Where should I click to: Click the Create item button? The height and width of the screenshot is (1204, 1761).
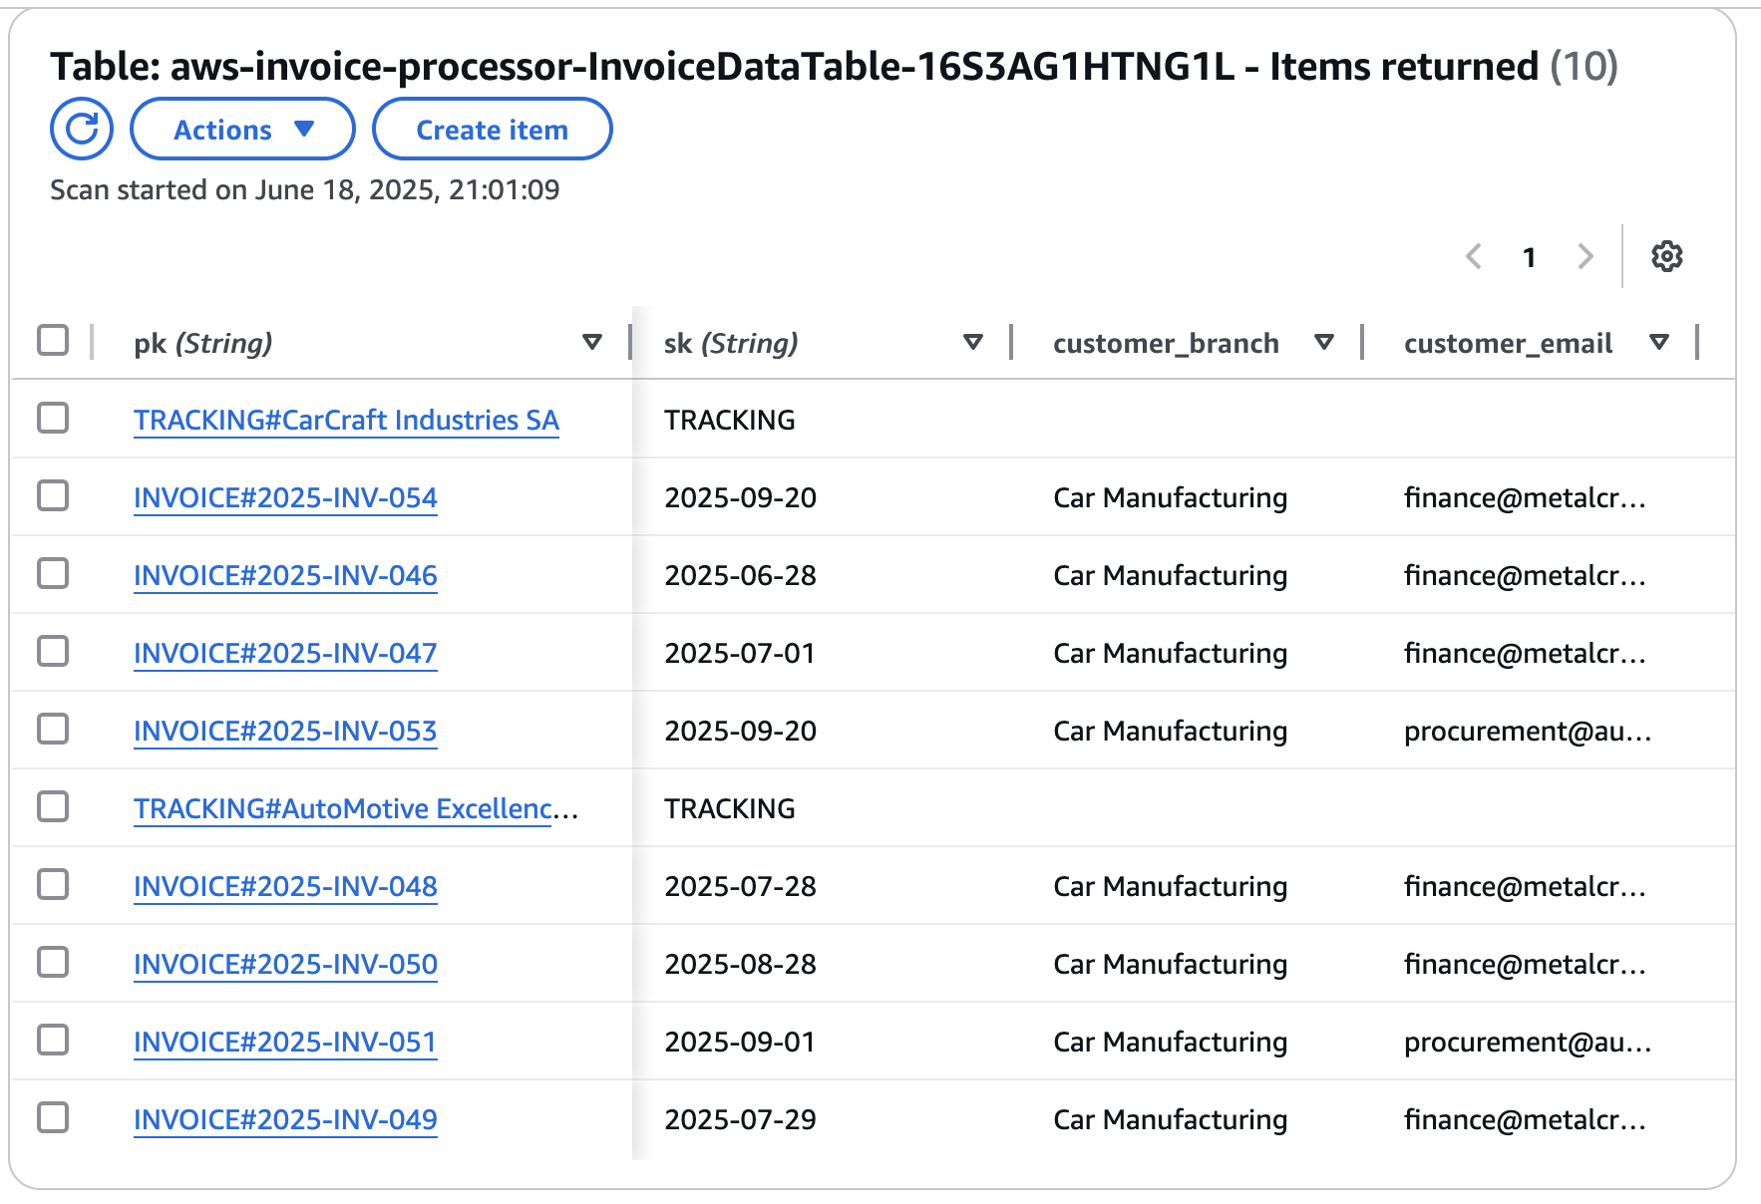492,130
